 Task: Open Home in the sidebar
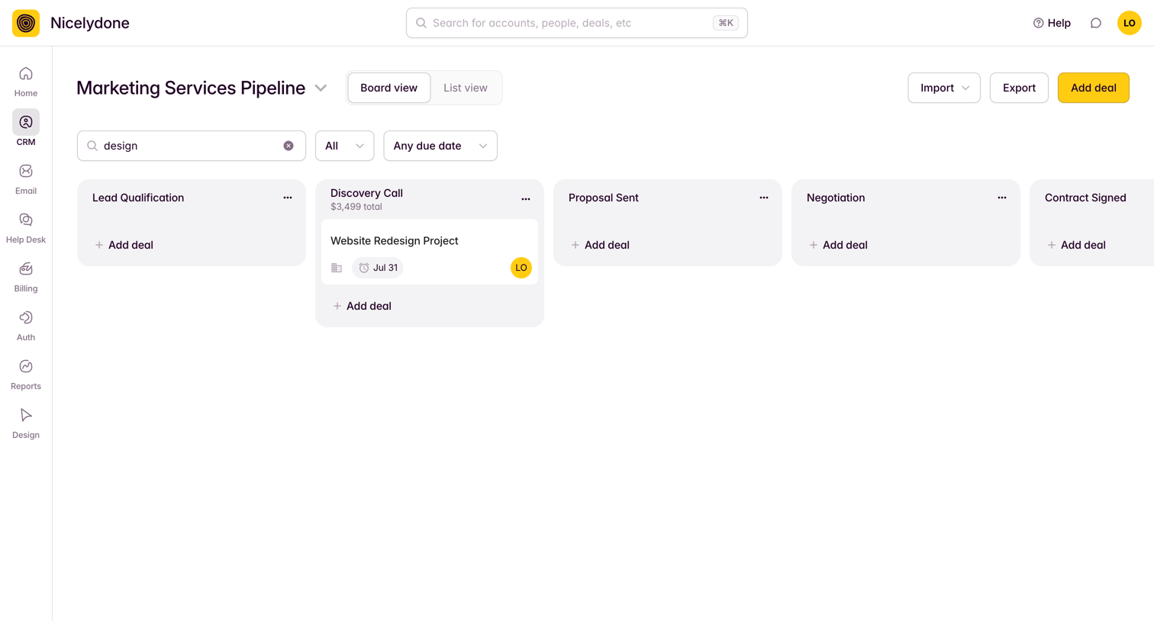coord(26,82)
